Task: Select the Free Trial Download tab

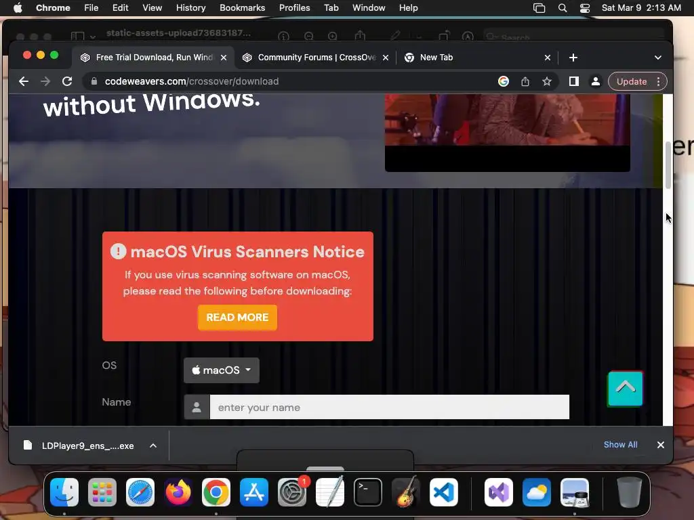Action: (154, 58)
